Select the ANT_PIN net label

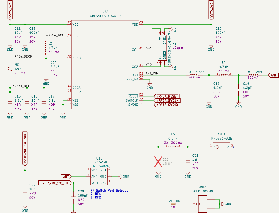click(x=152, y=73)
